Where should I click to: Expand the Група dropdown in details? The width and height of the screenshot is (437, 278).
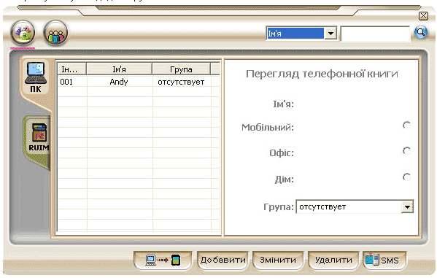coord(407,207)
